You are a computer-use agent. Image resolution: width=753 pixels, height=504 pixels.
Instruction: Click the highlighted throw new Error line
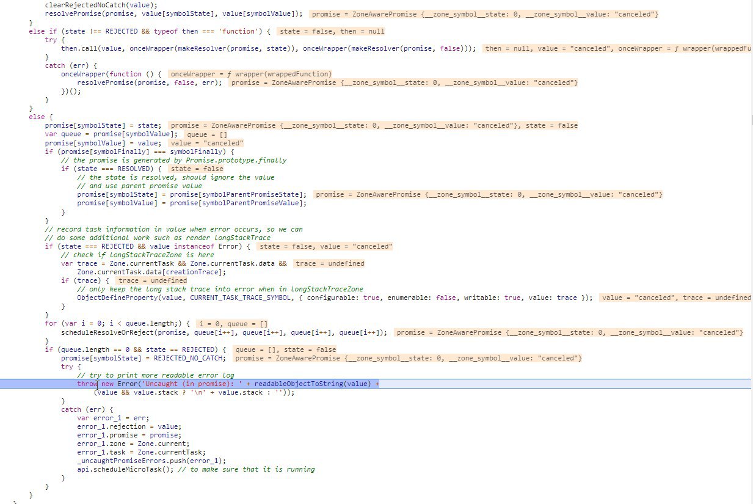[x=228, y=384]
